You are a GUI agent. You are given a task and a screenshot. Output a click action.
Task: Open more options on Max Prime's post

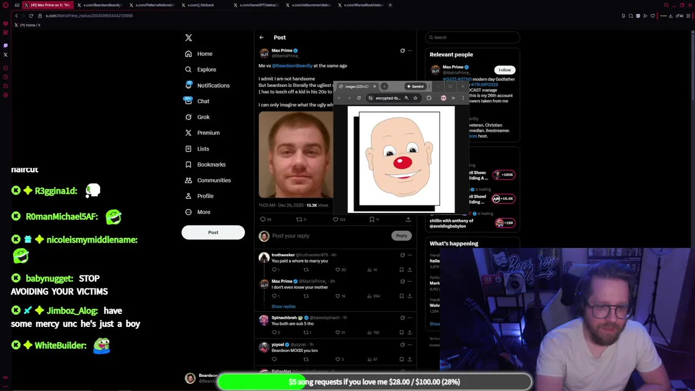tap(409, 51)
